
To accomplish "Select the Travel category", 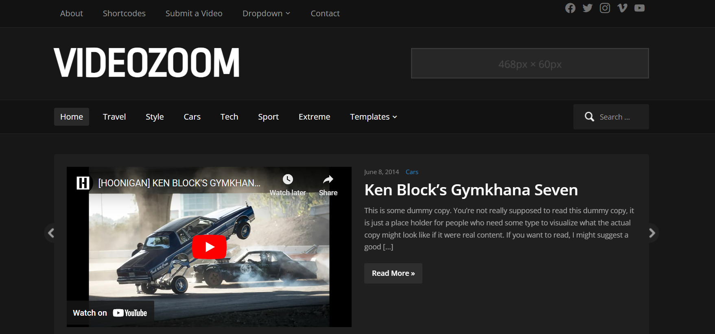I will tap(114, 117).
